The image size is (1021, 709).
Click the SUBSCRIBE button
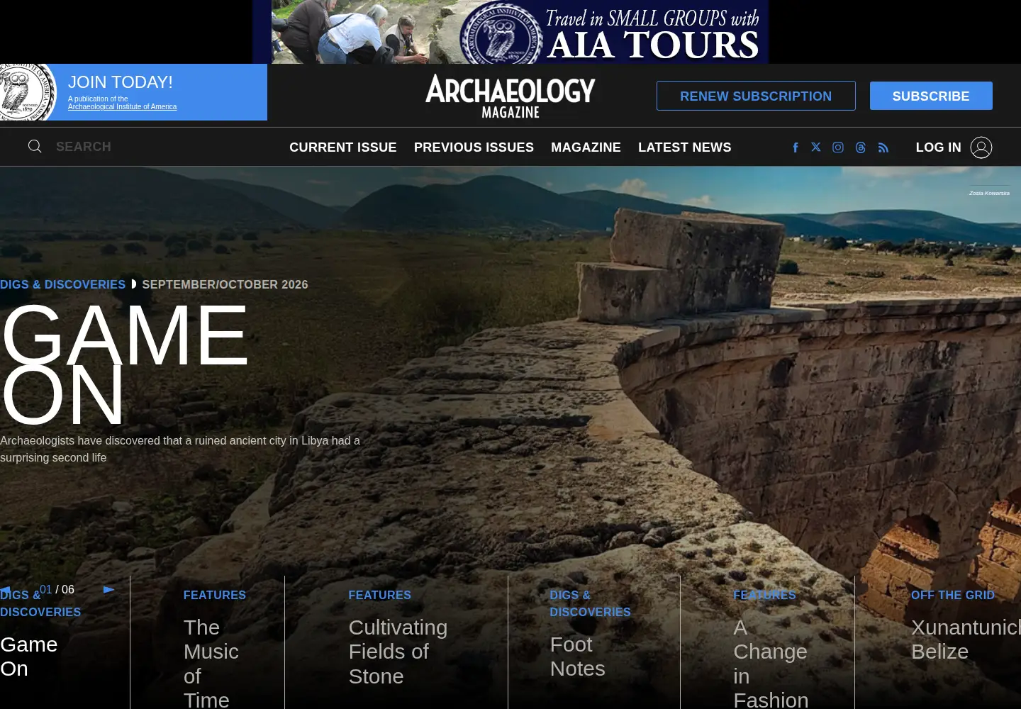(931, 96)
